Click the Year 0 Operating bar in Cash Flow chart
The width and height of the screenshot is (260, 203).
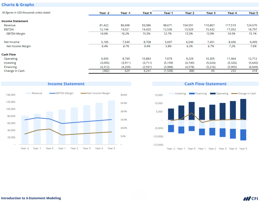(x=192, y=111)
